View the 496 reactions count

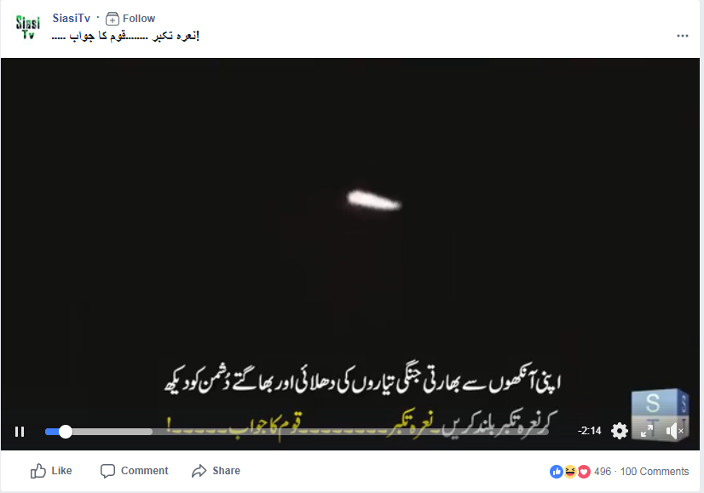coord(603,472)
